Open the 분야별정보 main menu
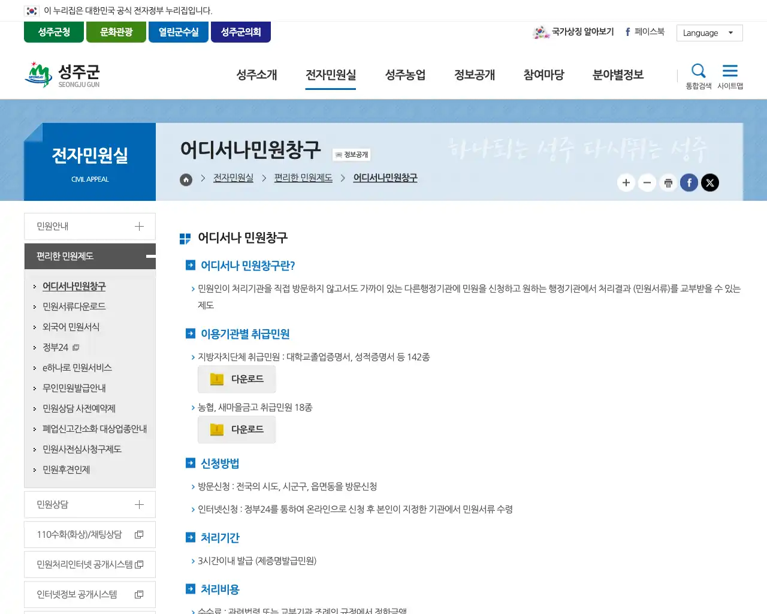Image resolution: width=767 pixels, height=614 pixels. (x=618, y=75)
